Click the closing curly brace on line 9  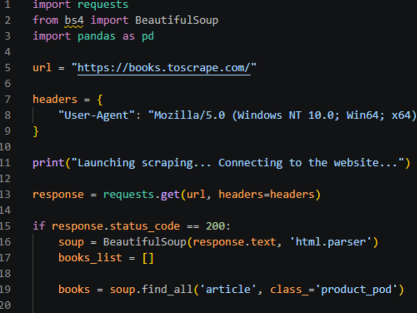coord(35,131)
